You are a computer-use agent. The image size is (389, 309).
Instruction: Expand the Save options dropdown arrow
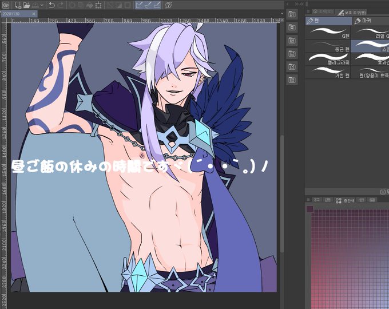tap(42, 5)
